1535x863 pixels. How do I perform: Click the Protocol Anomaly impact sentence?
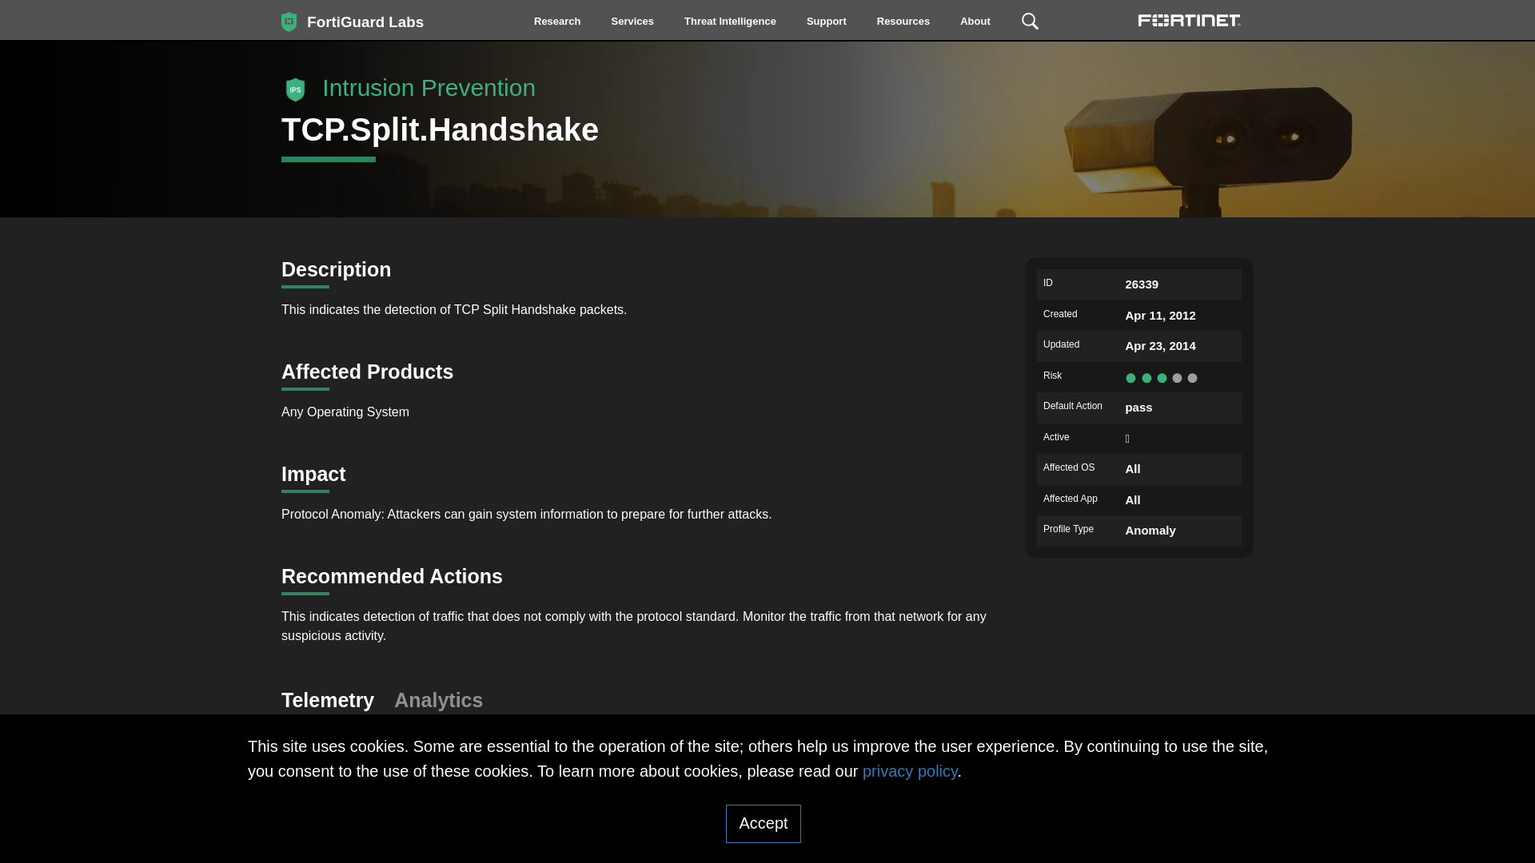tap(526, 515)
